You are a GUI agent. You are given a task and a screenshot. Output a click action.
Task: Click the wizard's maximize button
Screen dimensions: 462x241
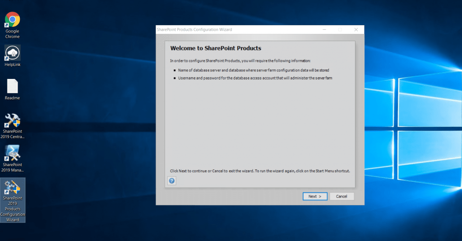click(340, 30)
